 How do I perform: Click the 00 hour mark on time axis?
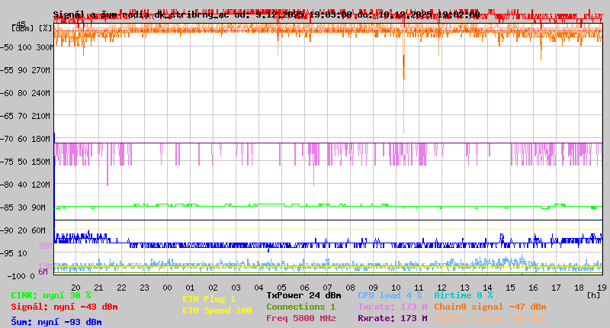coord(167,288)
